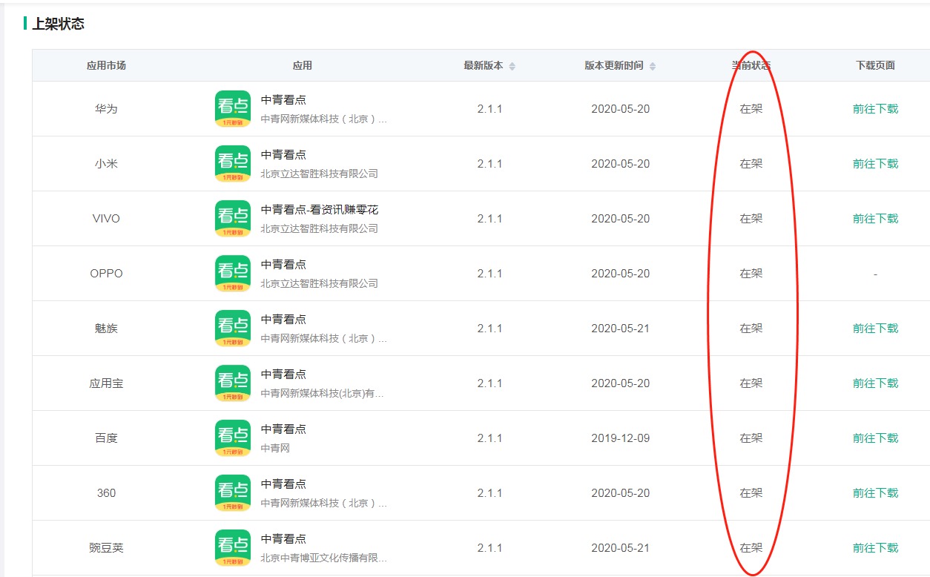
Task: Open the 看点 icon in the OPPO row
Action: click(x=234, y=272)
